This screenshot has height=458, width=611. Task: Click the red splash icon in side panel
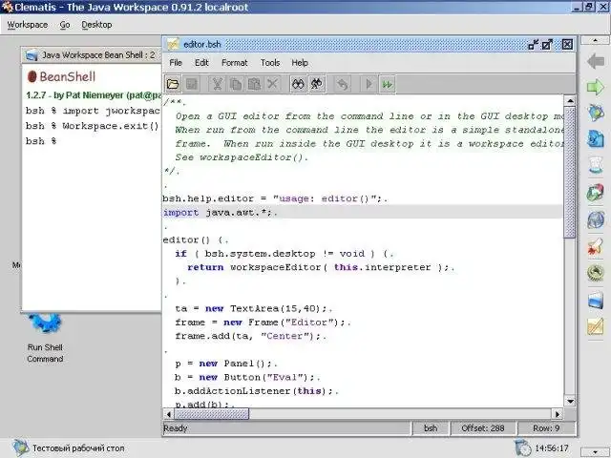pos(596,246)
